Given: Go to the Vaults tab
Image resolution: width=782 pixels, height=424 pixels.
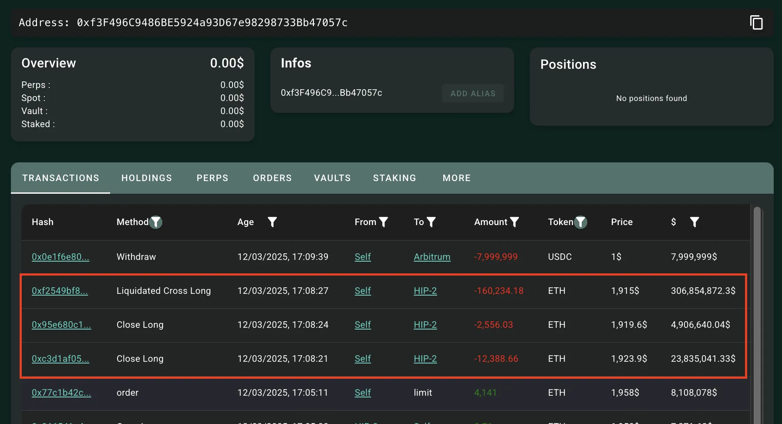Looking at the screenshot, I should [332, 178].
